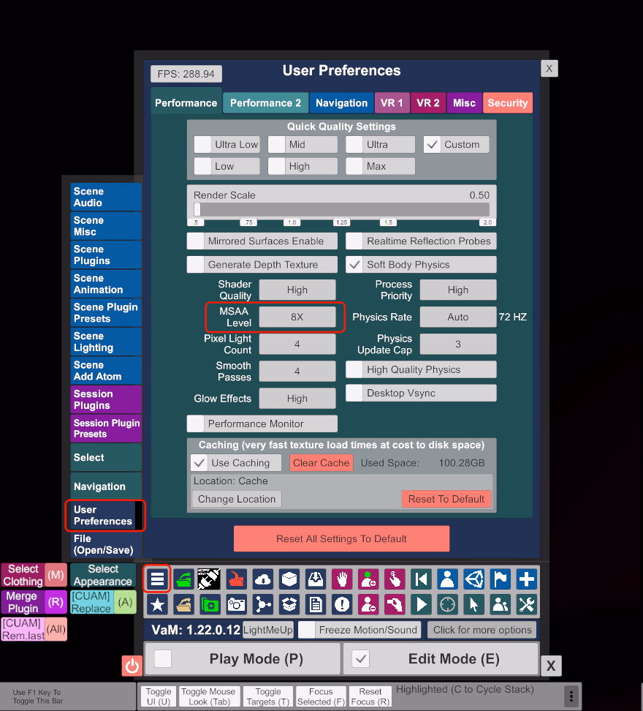This screenshot has height=711, width=643.
Task: Open the MSAA Level 8X selector
Action: [x=297, y=317]
